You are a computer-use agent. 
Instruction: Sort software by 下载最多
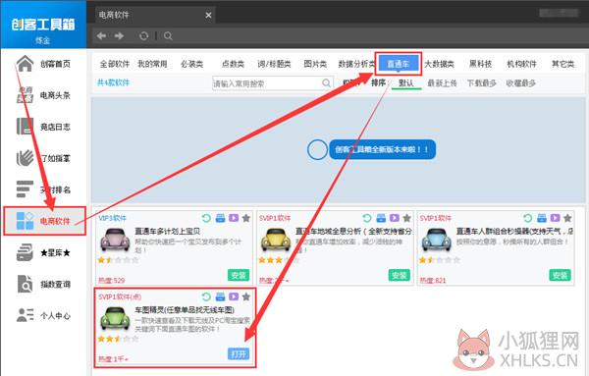[482, 83]
